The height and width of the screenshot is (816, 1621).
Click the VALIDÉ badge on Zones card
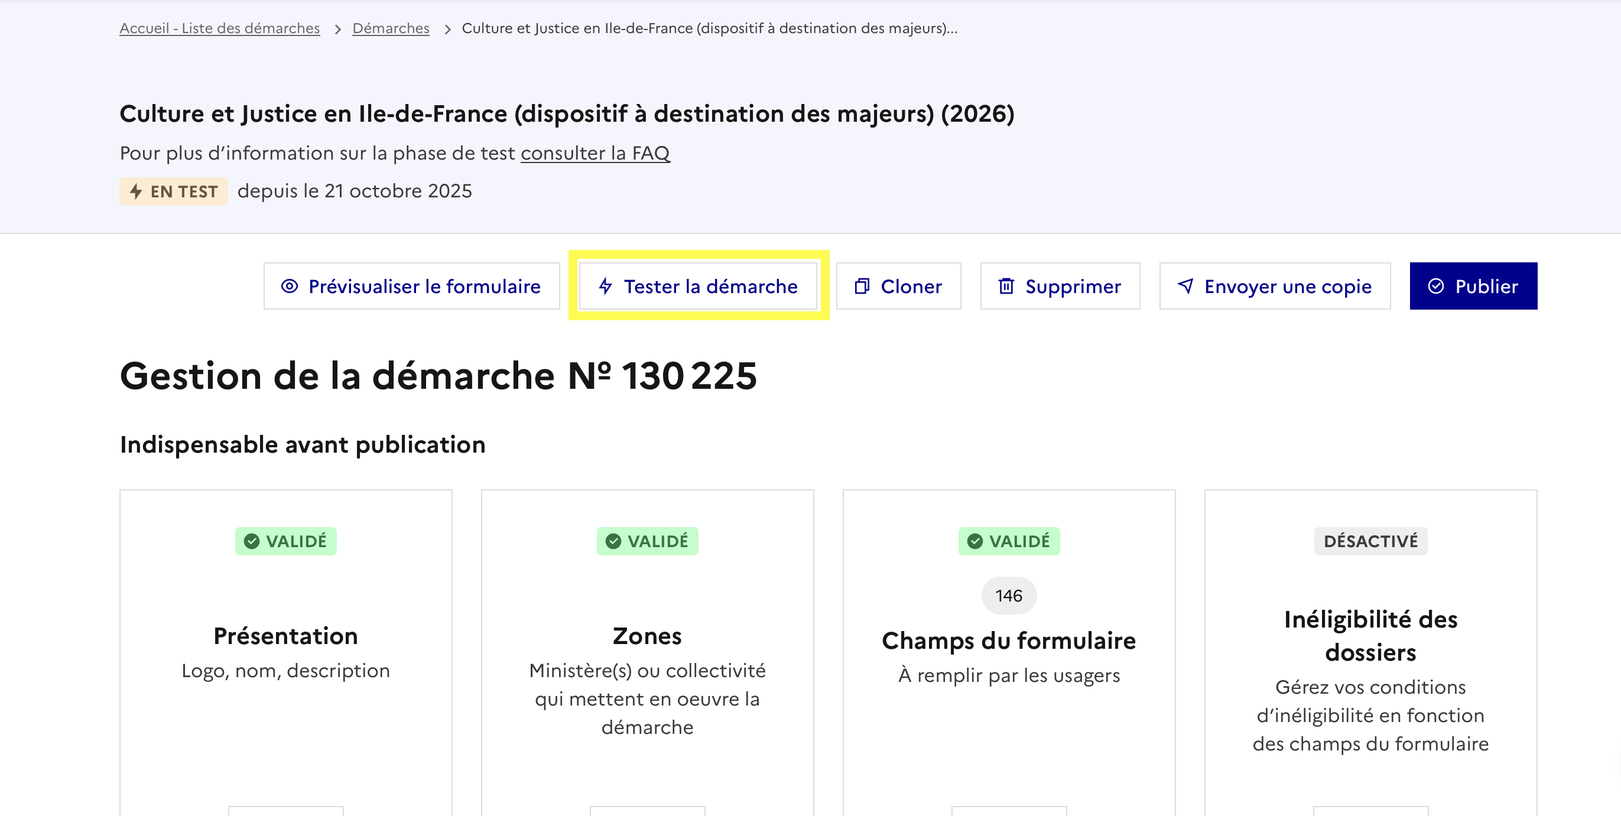coord(648,541)
